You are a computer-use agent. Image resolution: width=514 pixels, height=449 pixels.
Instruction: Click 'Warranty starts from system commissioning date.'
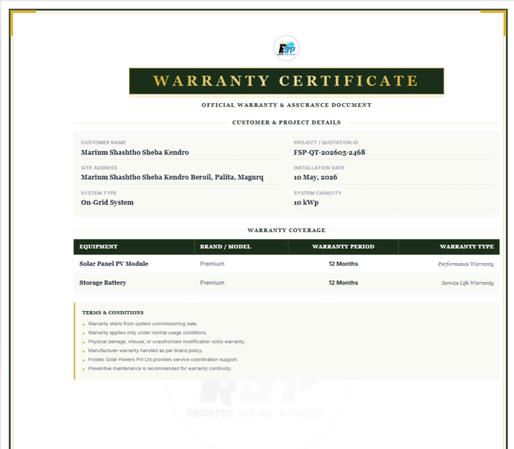pyautogui.click(x=143, y=324)
